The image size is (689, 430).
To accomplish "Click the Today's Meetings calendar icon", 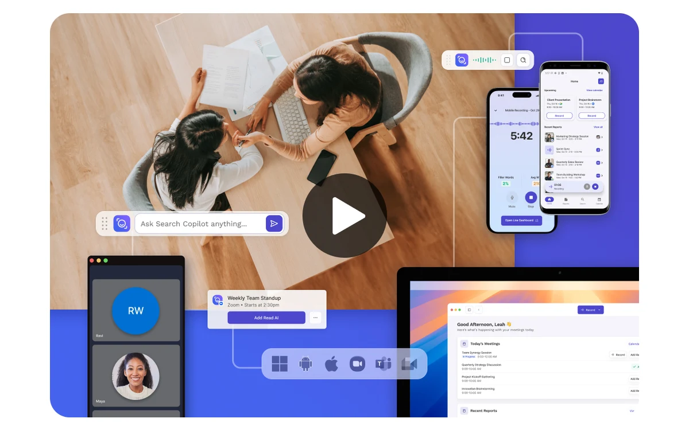I will tap(465, 343).
